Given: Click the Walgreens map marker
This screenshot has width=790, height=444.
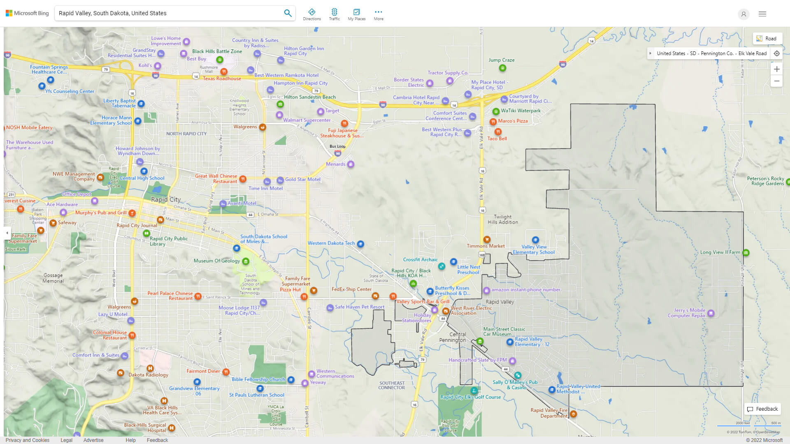Looking at the screenshot, I should (x=262, y=127).
